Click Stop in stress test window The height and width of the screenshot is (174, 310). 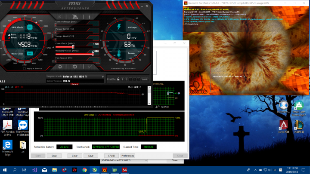point(54,156)
